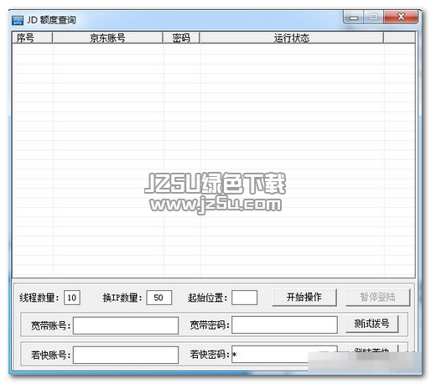431x384 pixels.
Task: Click the 若快账号 input field
Action: (x=126, y=355)
